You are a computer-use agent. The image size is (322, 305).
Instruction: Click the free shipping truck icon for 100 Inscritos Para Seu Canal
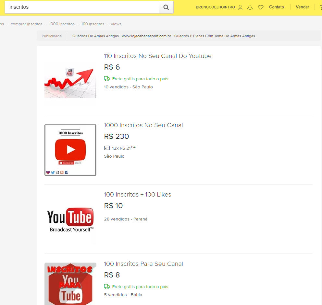tap(107, 287)
